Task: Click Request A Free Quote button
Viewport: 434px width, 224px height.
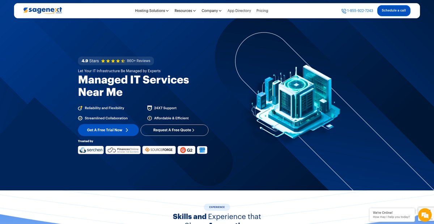Action: (x=174, y=130)
